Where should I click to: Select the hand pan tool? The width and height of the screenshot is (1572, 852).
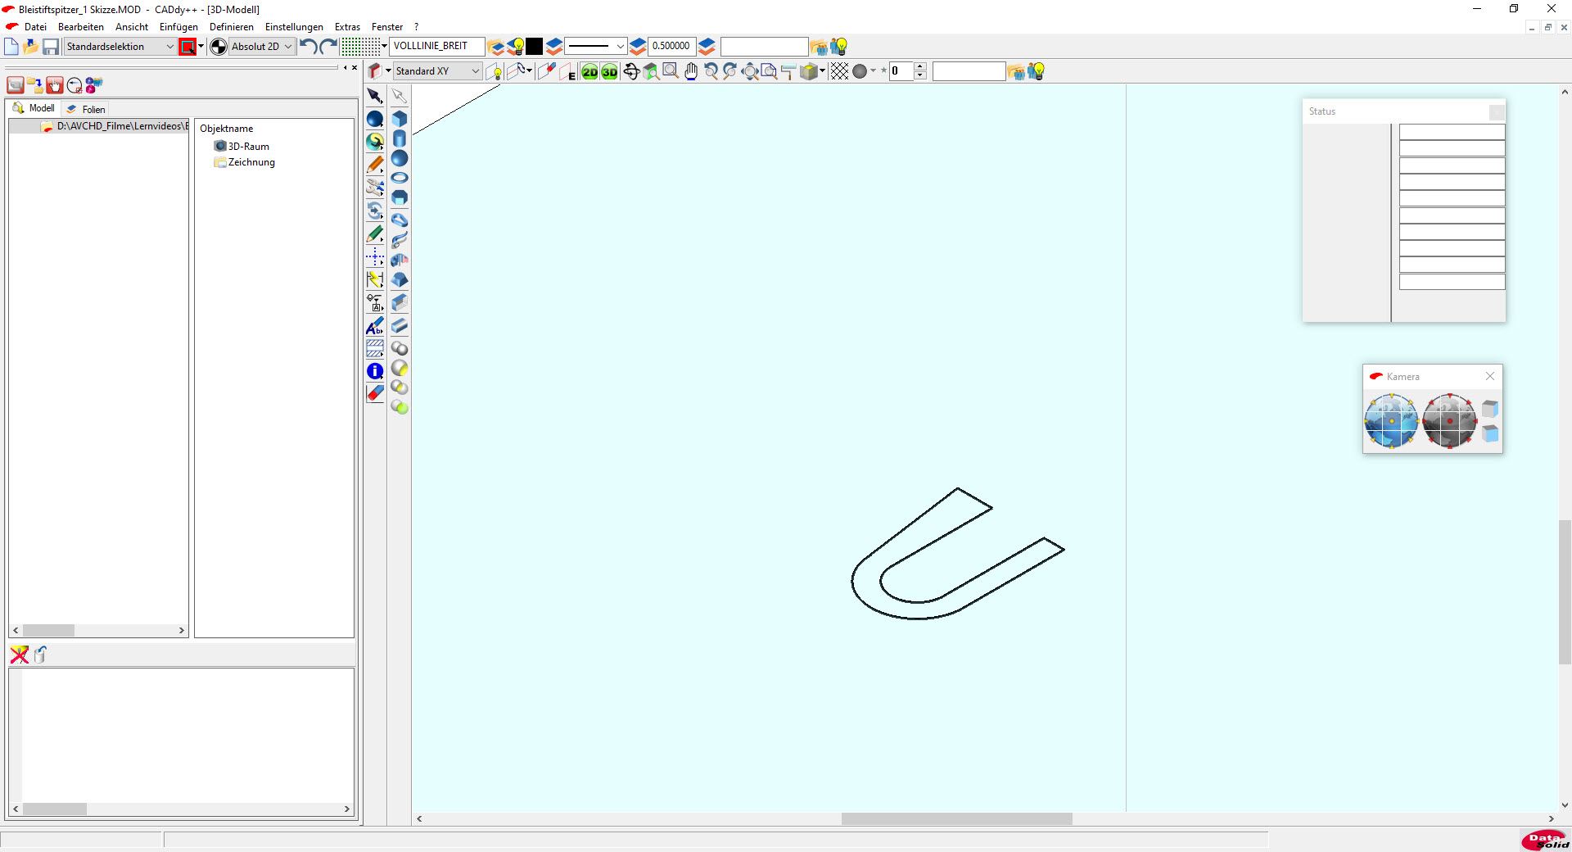tap(691, 71)
